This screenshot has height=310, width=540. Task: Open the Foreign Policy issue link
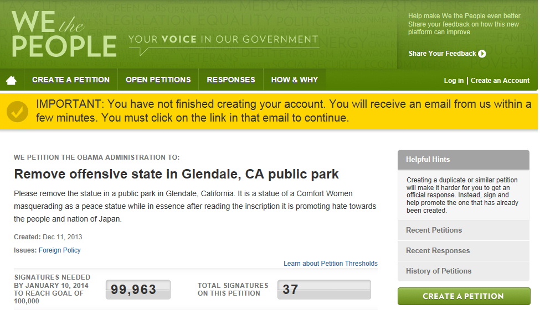coord(60,250)
